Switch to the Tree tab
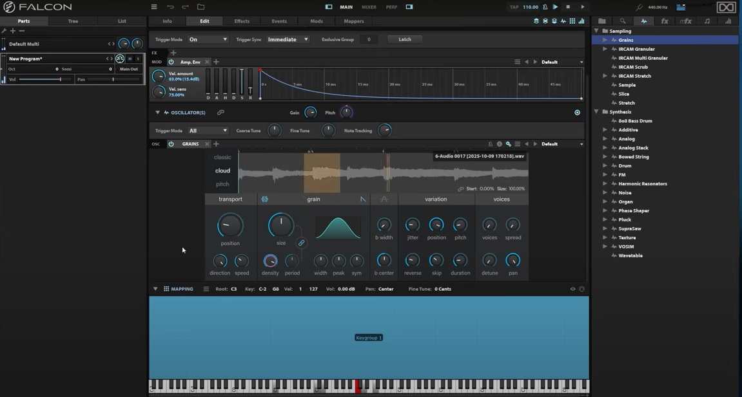The height and width of the screenshot is (397, 742). coord(73,21)
